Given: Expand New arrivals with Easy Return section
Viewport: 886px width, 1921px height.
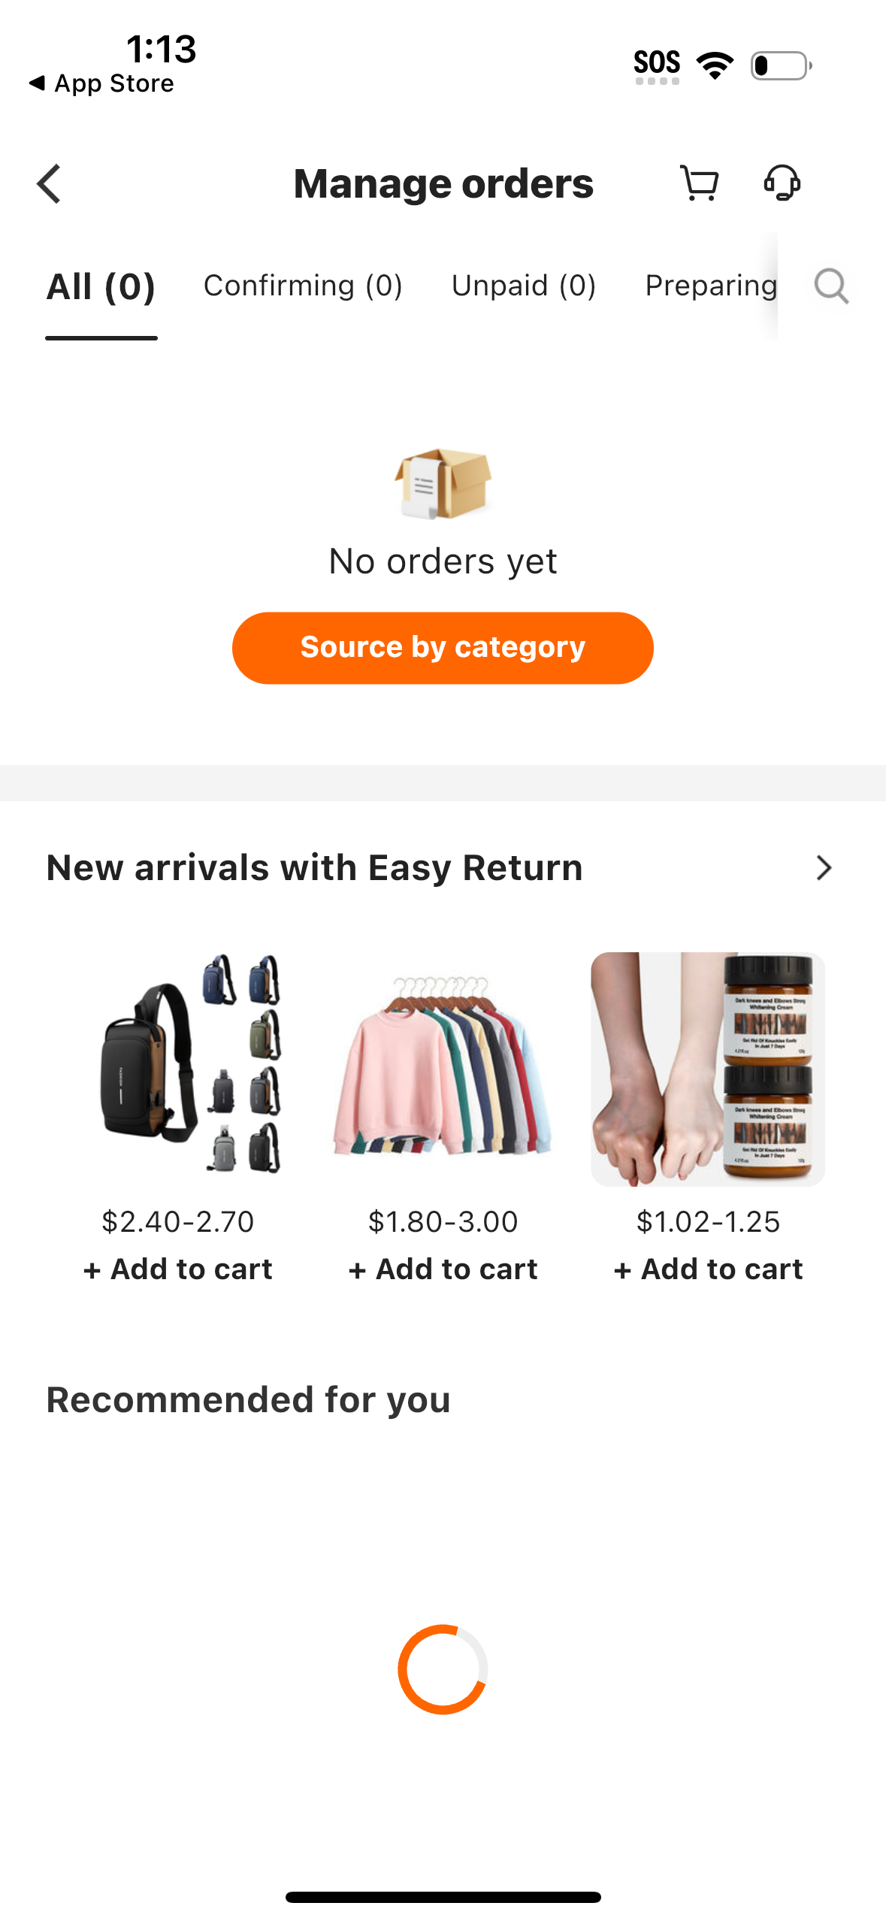Looking at the screenshot, I should pyautogui.click(x=823, y=867).
